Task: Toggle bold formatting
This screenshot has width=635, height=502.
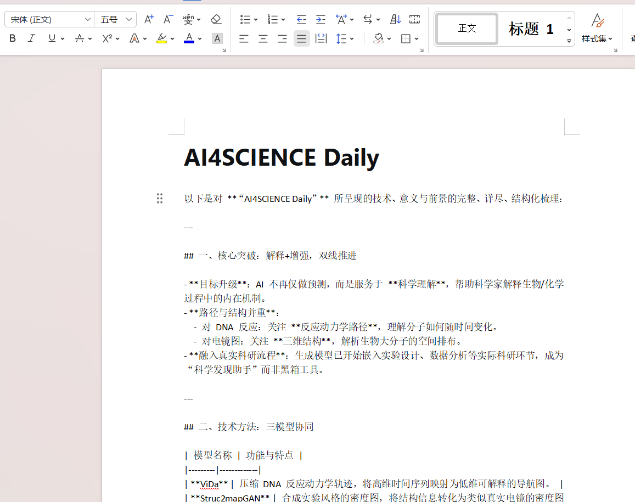Action: 13,38
